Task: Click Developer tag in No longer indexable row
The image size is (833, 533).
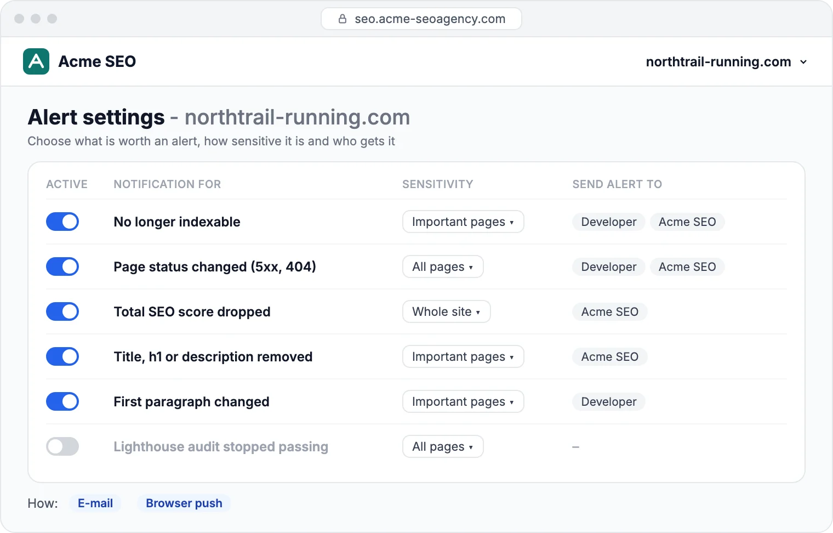Action: (x=609, y=222)
